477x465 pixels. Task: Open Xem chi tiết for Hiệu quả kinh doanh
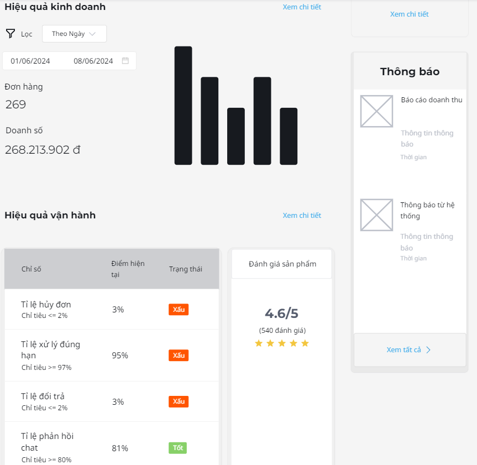(302, 7)
